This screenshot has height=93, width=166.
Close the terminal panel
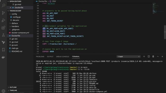162,57
